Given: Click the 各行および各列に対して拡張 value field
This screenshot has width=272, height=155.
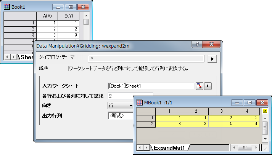Looking at the screenshot, I should pos(130,96).
